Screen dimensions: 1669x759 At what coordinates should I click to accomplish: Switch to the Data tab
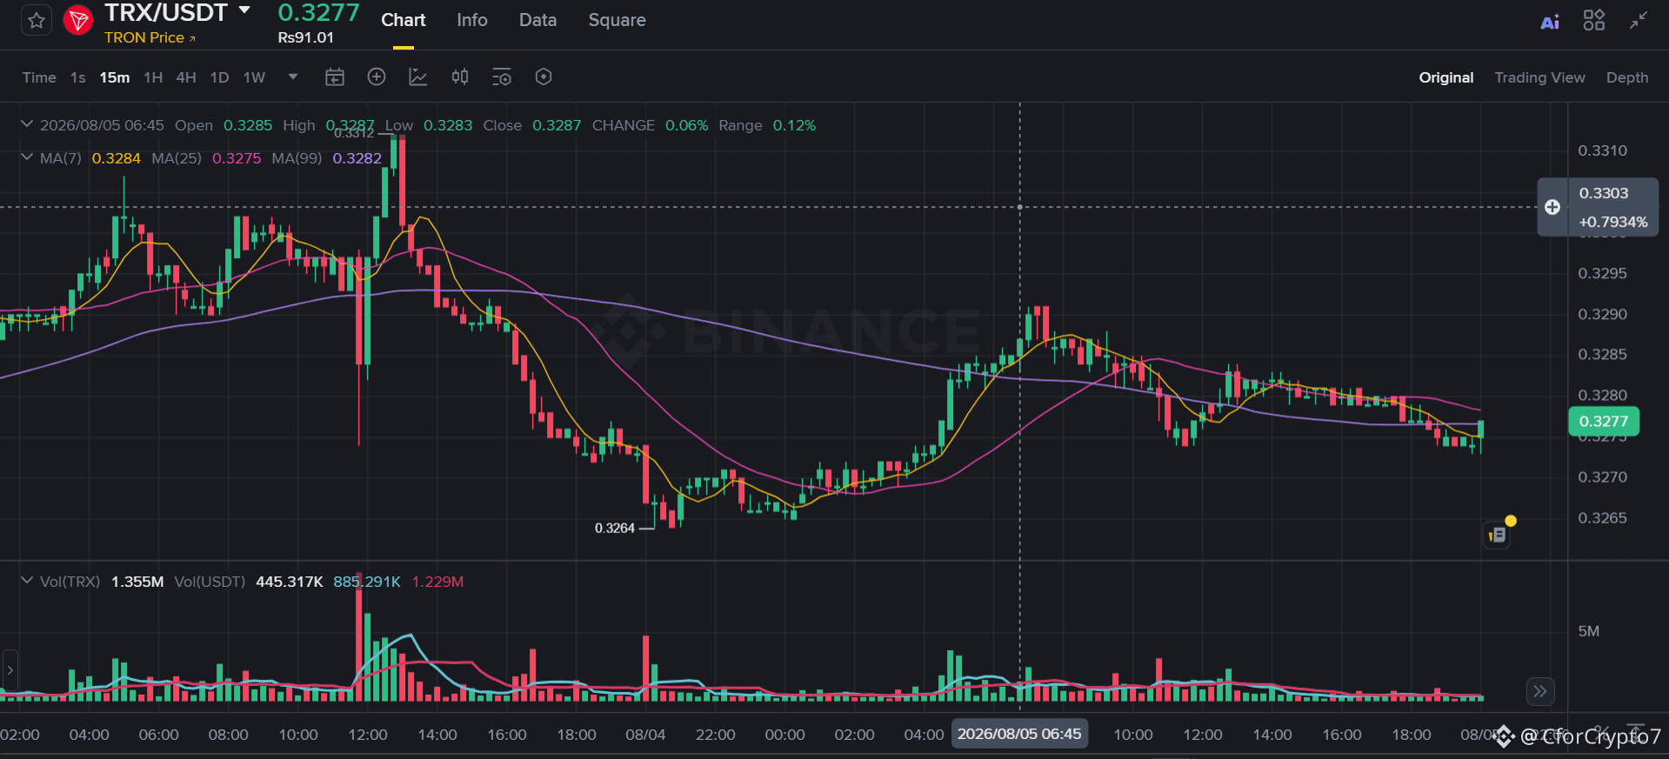pyautogui.click(x=537, y=20)
